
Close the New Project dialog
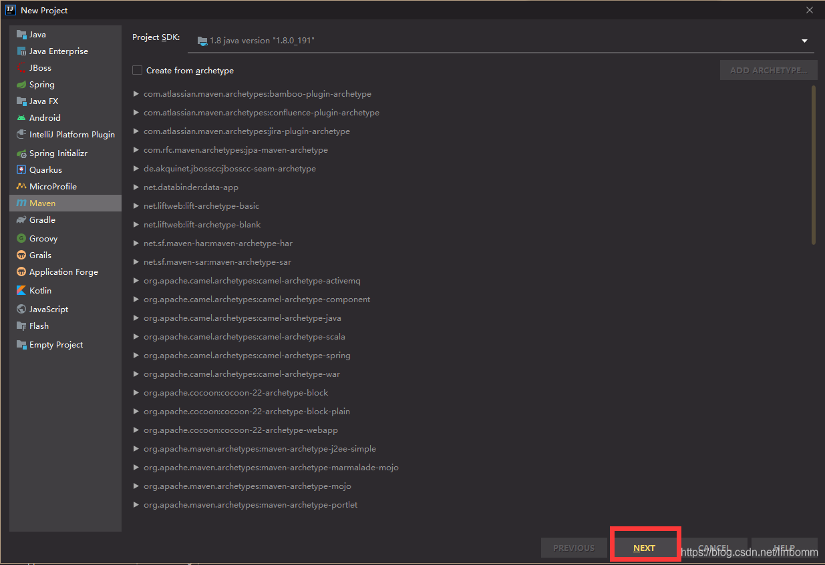[810, 10]
